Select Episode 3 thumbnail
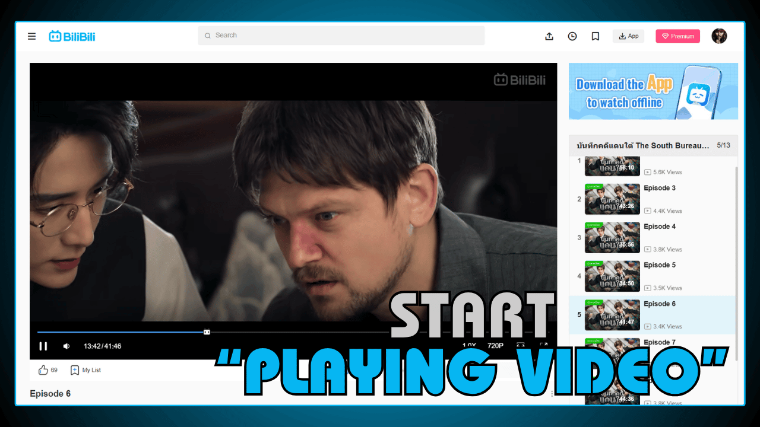Viewport: 760px width, 427px height. (612, 199)
